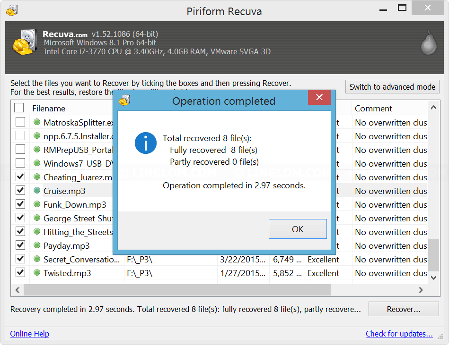
Task: Select the Payday.mp3 filename
Action: point(66,246)
